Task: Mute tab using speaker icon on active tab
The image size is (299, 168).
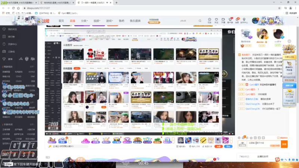Action: point(107,3)
